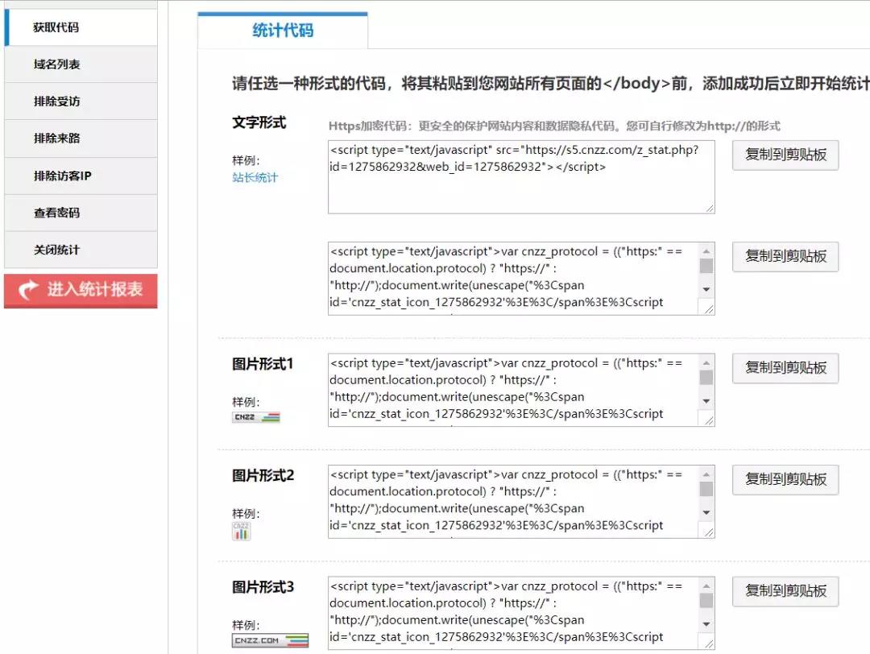870x654 pixels.
Task: Open 获取代码 in the sidebar
Action: point(81,27)
